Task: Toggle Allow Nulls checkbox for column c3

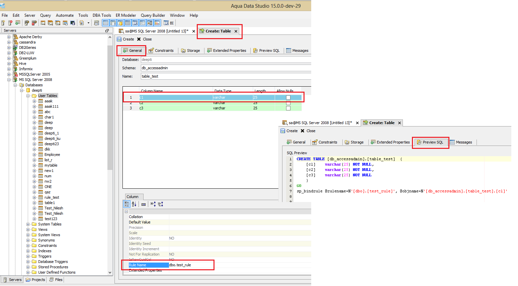Action: tap(288, 108)
